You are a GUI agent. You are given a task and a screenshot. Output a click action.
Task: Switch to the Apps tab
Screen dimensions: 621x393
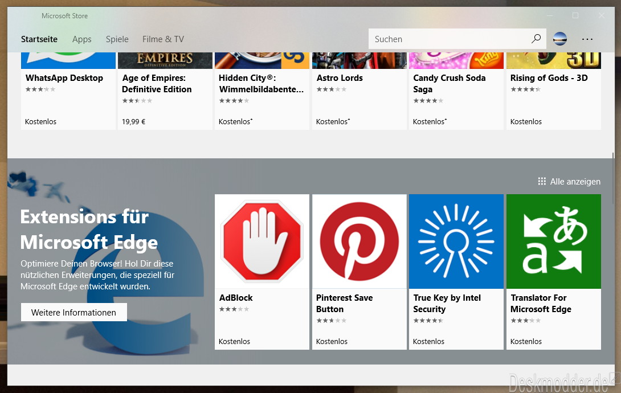click(x=81, y=39)
